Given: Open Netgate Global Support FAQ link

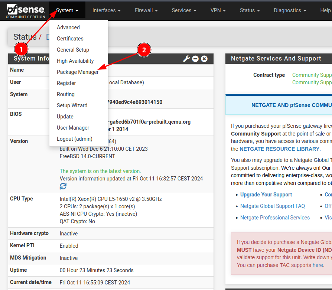Looking at the screenshot, I should coord(272,206).
